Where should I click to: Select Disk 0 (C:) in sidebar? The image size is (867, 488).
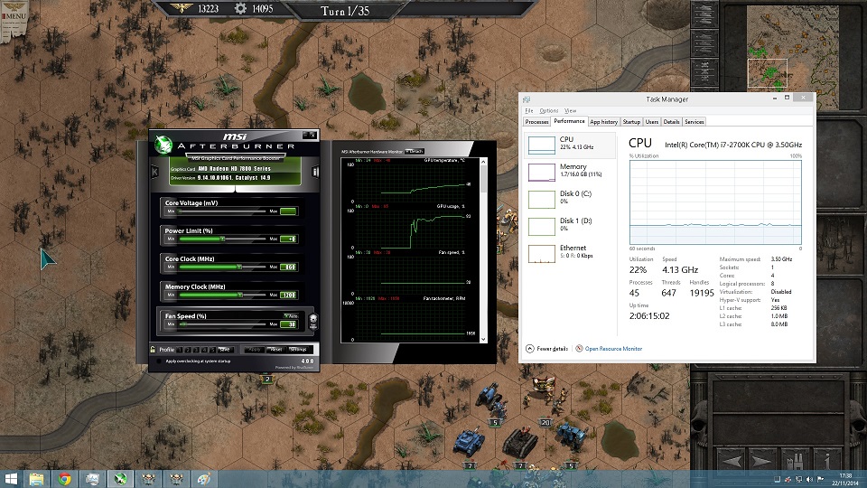[570, 199]
